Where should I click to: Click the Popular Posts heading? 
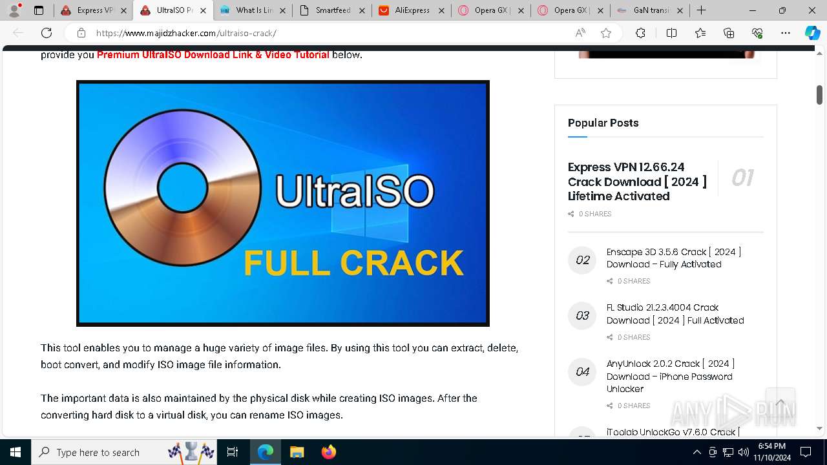coord(603,123)
